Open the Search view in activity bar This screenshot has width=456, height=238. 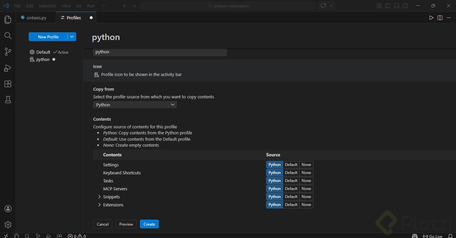pyautogui.click(x=8, y=36)
